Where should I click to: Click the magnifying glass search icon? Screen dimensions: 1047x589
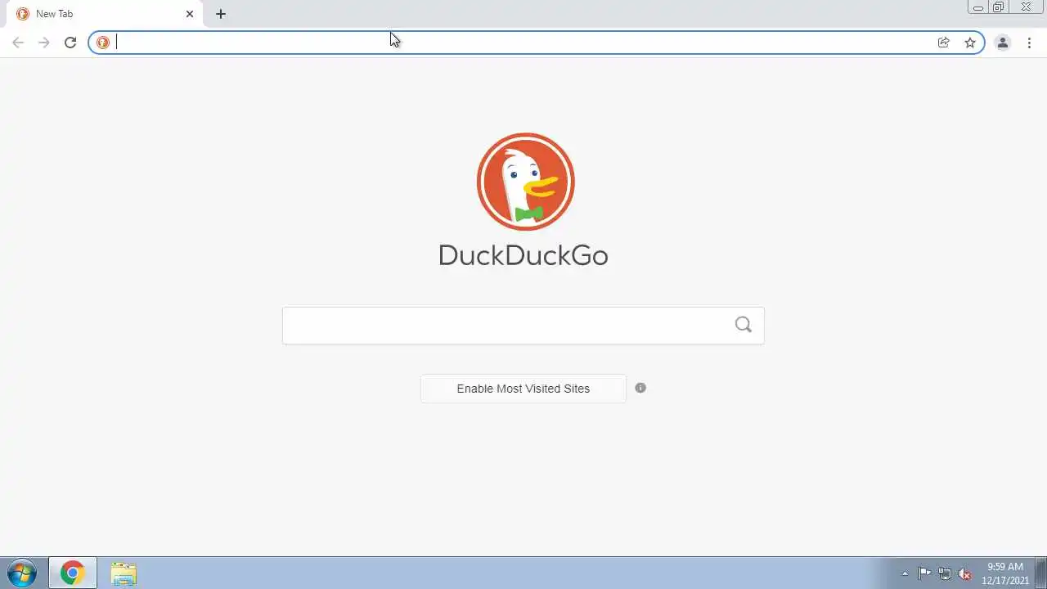pyautogui.click(x=743, y=325)
